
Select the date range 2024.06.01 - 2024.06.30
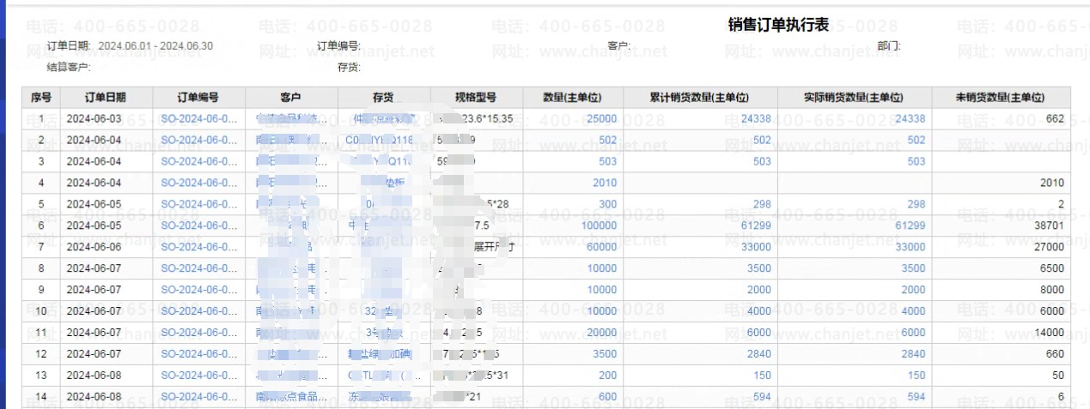click(x=155, y=45)
